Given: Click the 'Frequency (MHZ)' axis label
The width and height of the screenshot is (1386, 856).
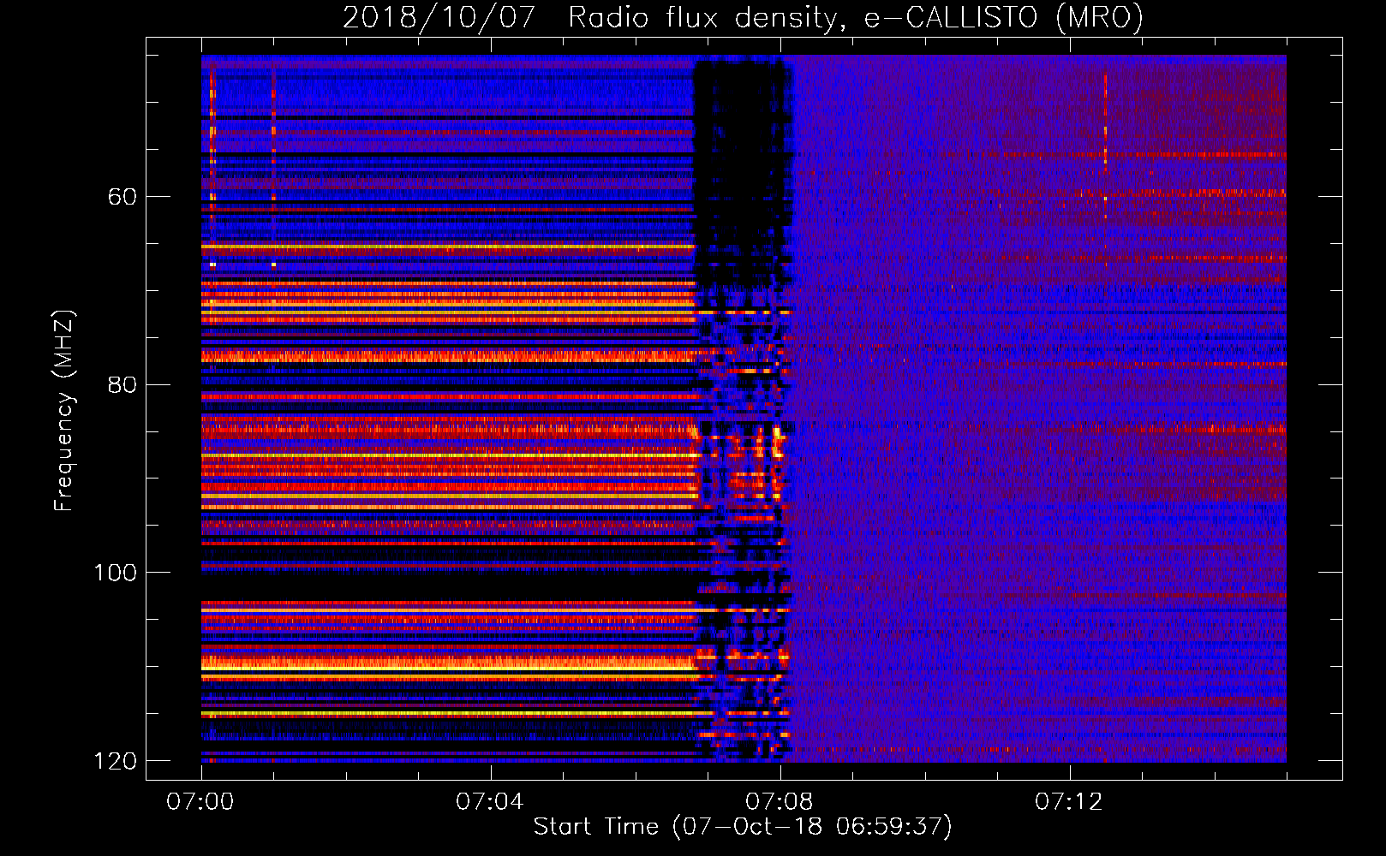Looking at the screenshot, I should [64, 411].
